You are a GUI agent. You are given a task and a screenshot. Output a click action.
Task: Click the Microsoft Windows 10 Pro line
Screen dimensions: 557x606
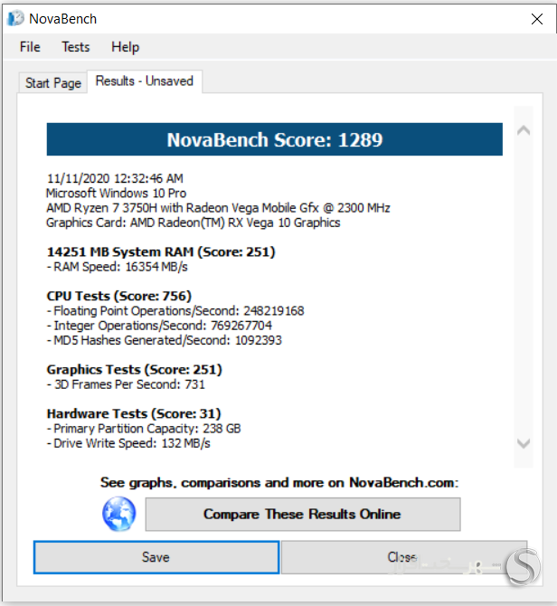point(117,193)
